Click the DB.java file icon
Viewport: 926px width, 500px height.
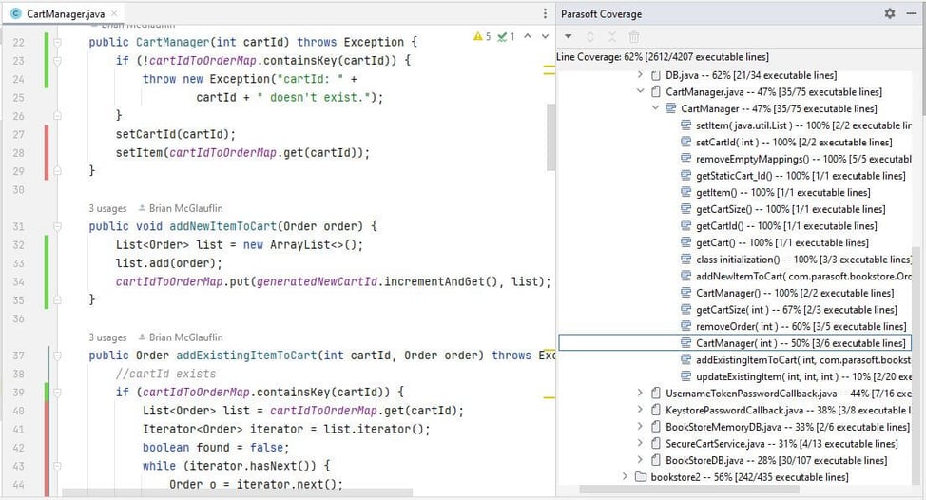click(x=655, y=75)
